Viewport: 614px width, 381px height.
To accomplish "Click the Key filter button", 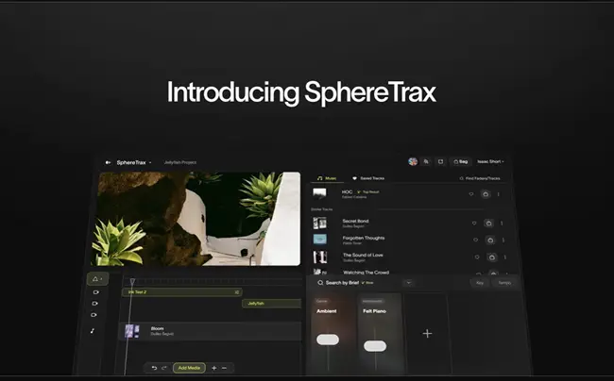I will coord(480,283).
